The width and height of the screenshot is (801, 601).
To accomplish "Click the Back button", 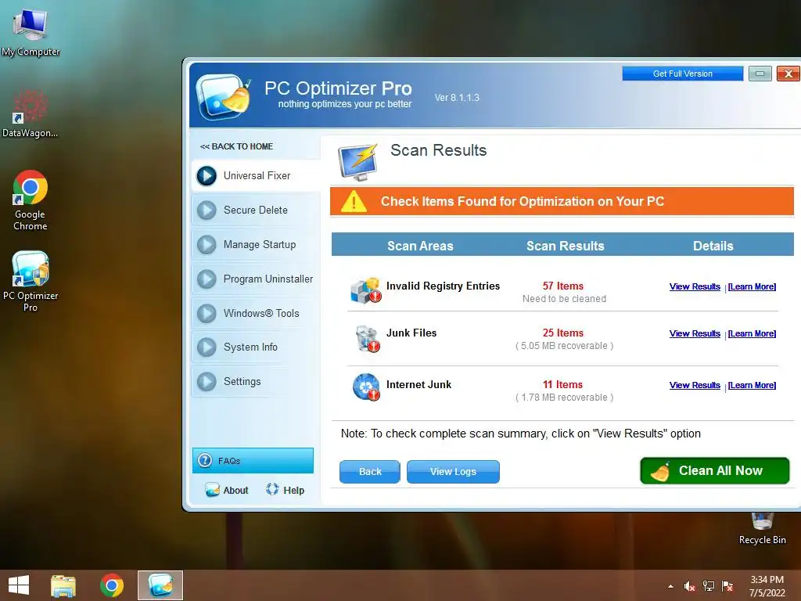I will coord(370,472).
